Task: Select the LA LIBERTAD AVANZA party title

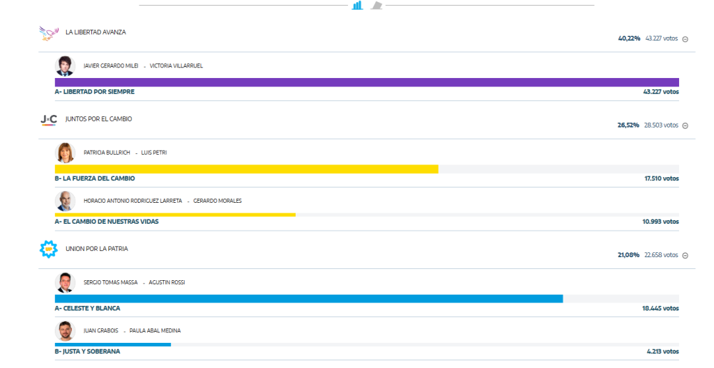Action: 96,32
